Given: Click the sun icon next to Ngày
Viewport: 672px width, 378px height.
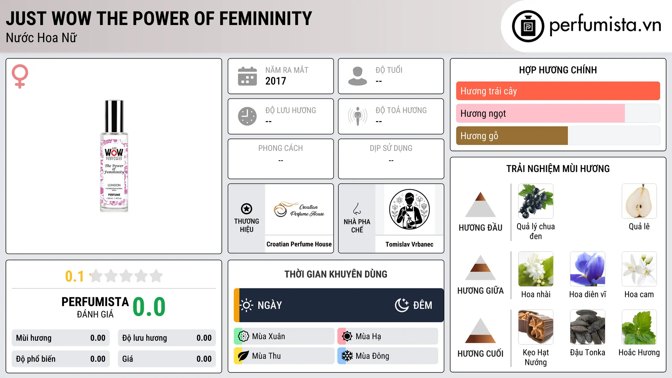Looking at the screenshot, I should click(246, 305).
